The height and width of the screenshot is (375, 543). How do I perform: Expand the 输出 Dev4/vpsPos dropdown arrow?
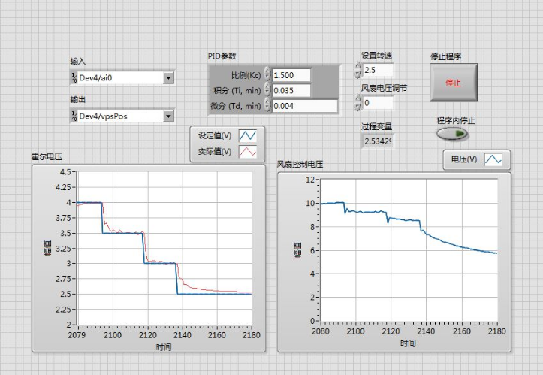[168, 116]
